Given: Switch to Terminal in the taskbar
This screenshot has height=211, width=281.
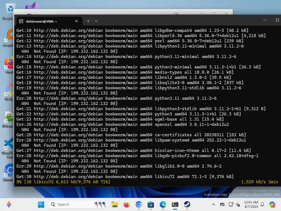Looking at the screenshot, I should [x=175, y=204].
